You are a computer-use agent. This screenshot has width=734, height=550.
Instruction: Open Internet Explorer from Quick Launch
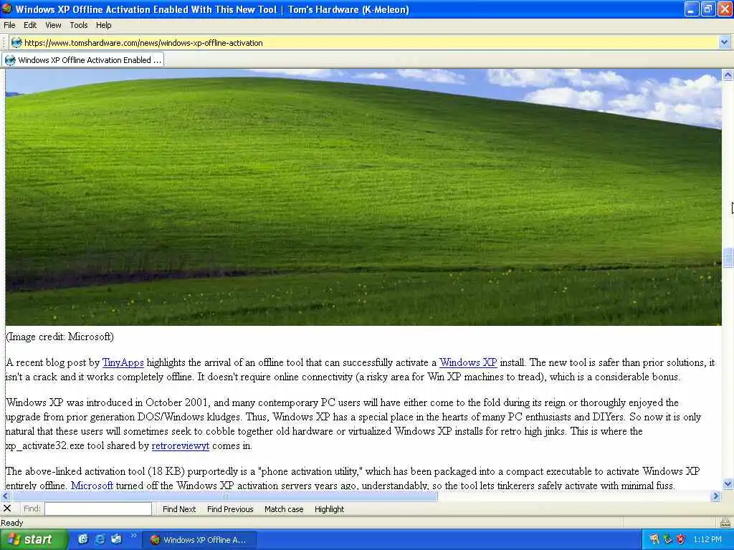[x=100, y=539]
